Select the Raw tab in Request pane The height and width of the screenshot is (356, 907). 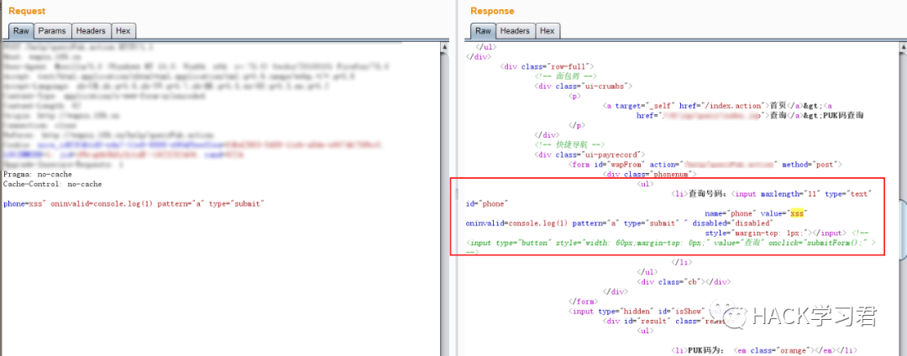[21, 30]
